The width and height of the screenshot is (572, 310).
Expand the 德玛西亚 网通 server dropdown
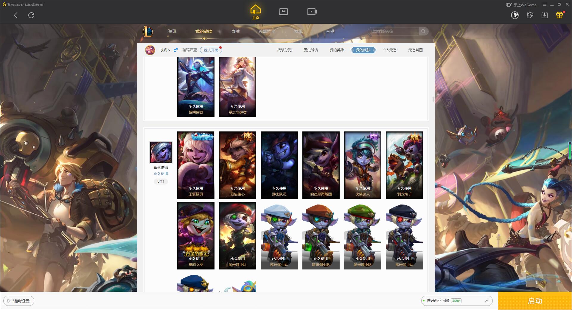(457, 301)
